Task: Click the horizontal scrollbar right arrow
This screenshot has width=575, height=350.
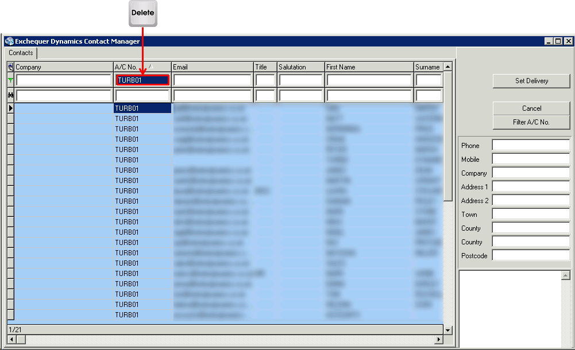Action: point(439,339)
